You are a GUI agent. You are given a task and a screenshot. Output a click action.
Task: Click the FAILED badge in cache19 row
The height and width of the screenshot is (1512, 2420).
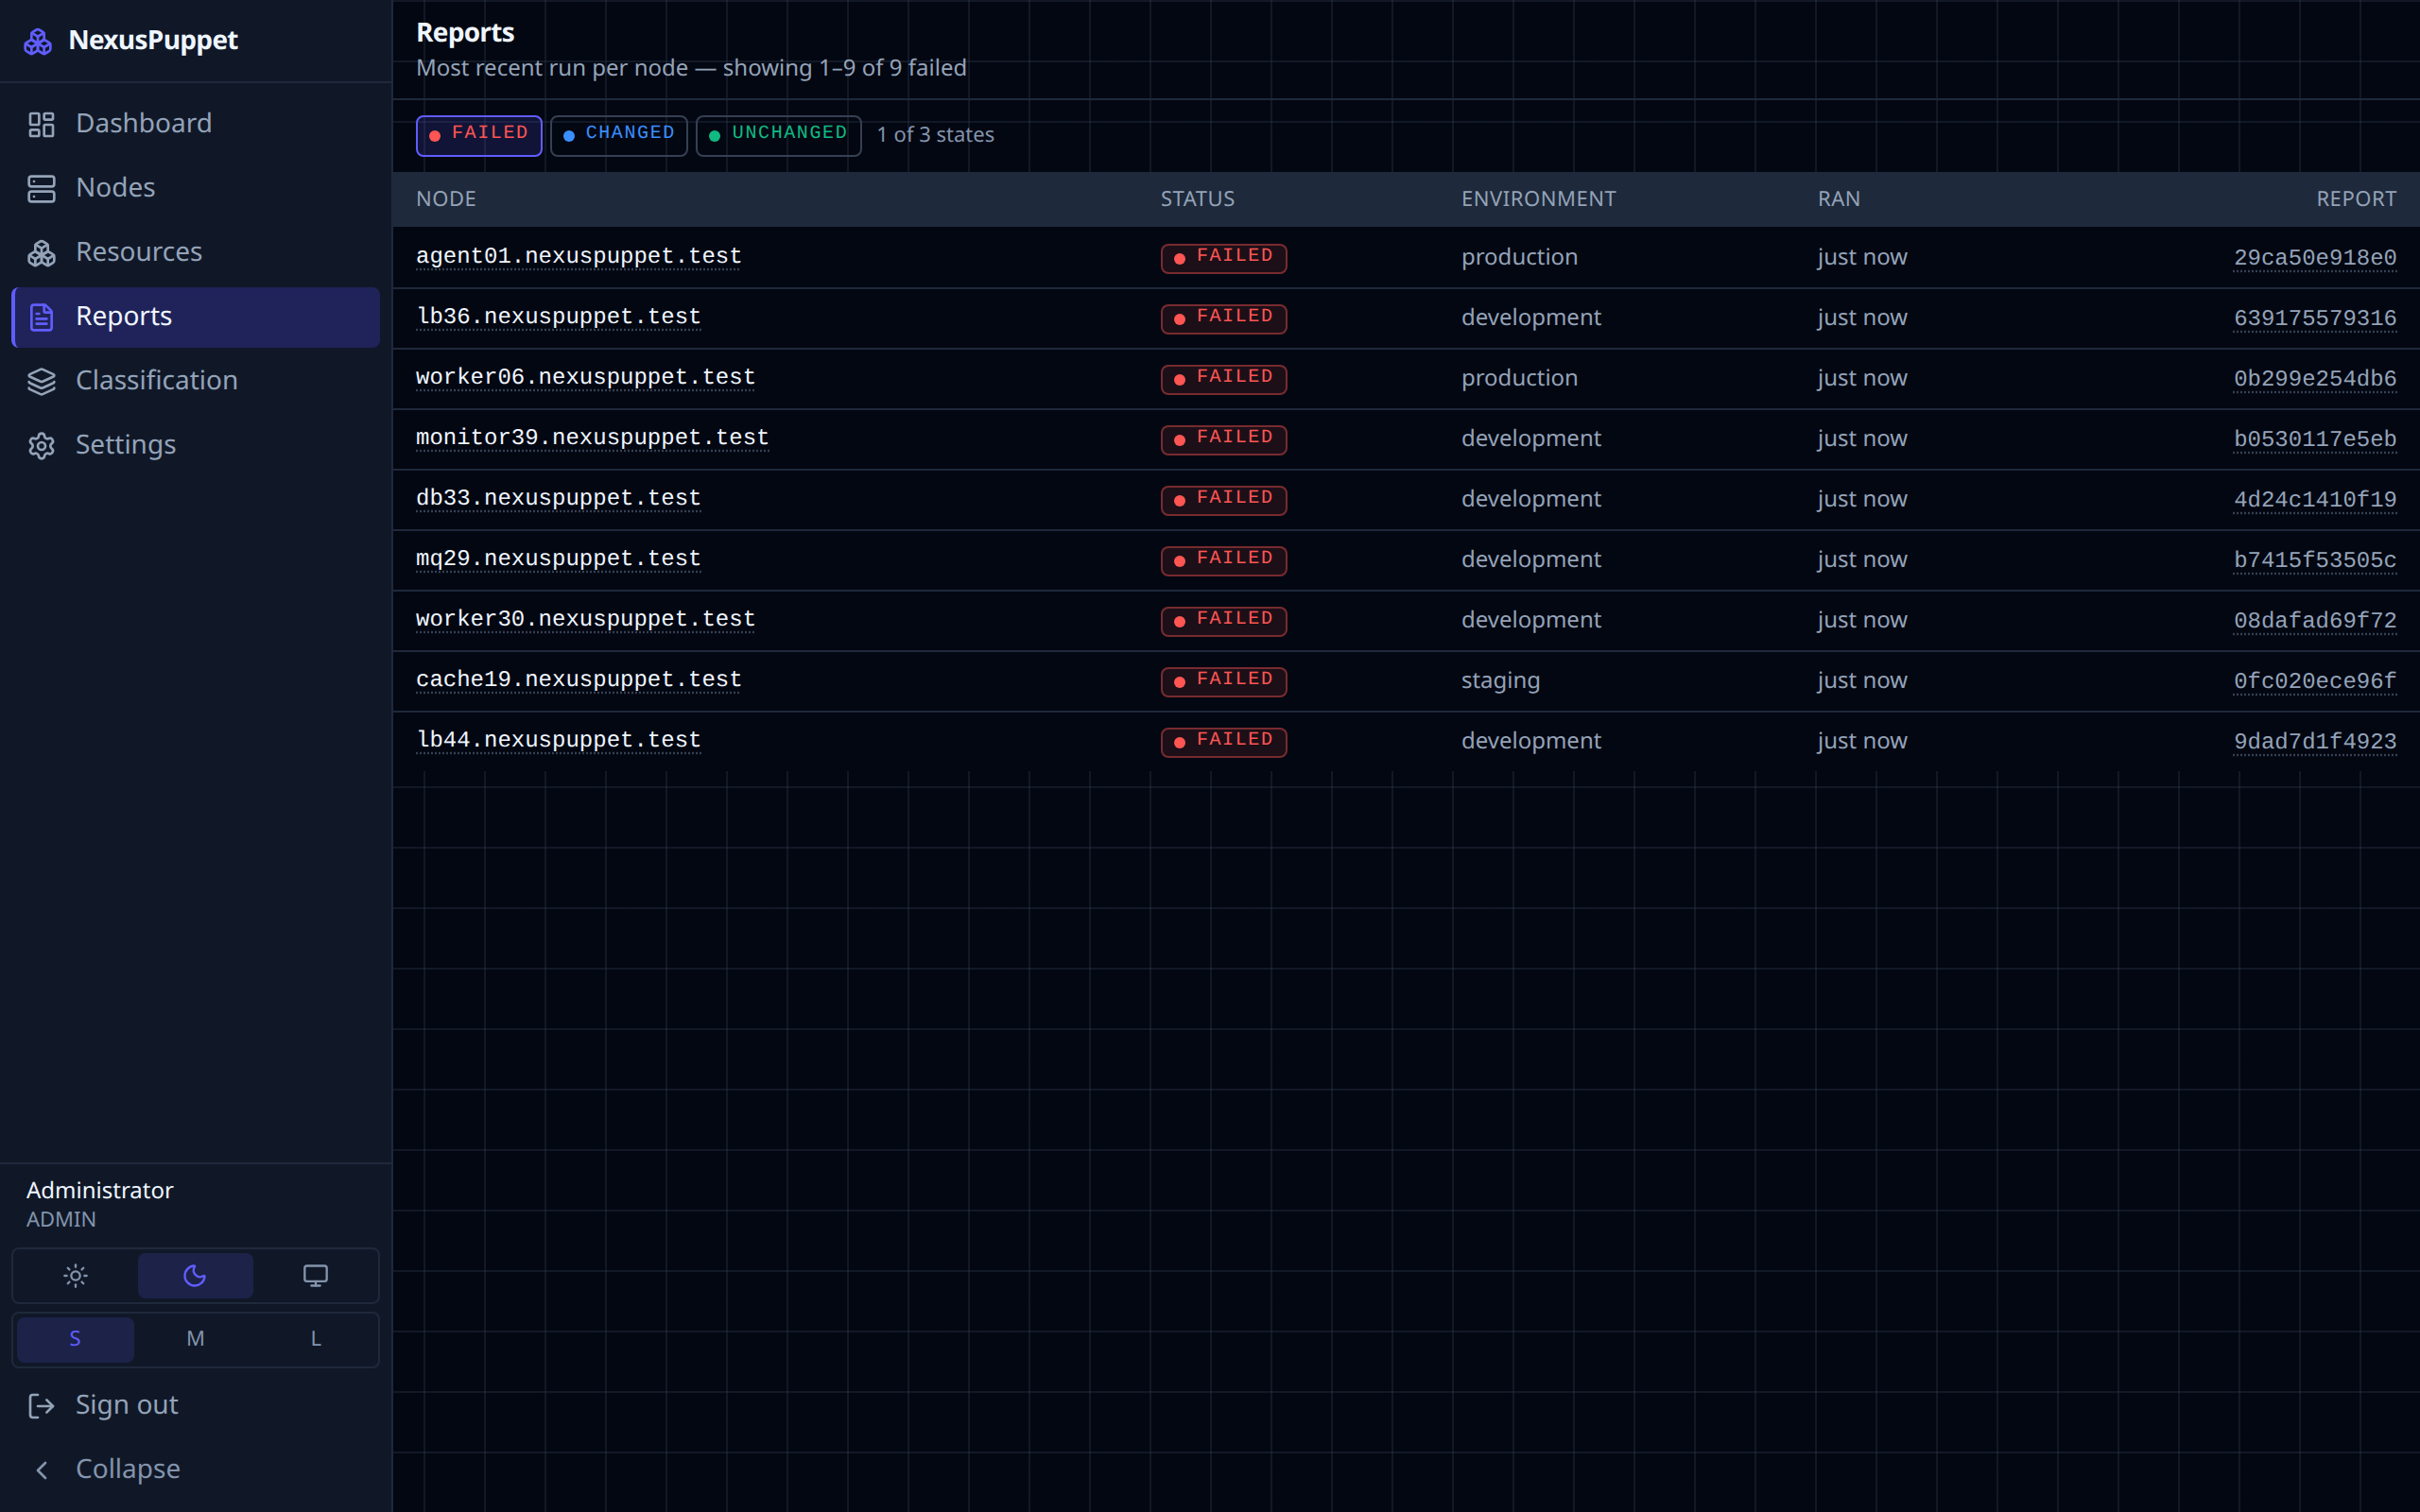click(x=1223, y=681)
